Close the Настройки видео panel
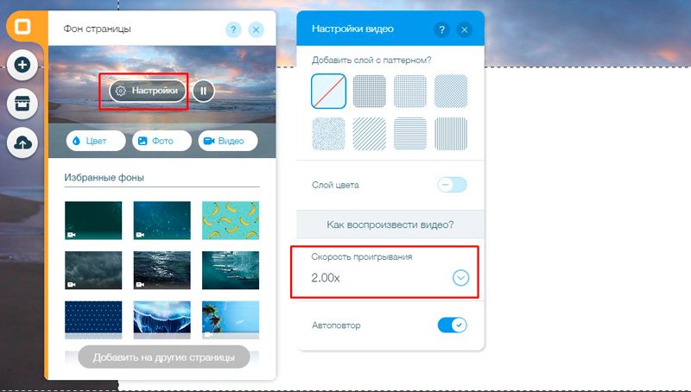This screenshot has width=691, height=392. [464, 29]
